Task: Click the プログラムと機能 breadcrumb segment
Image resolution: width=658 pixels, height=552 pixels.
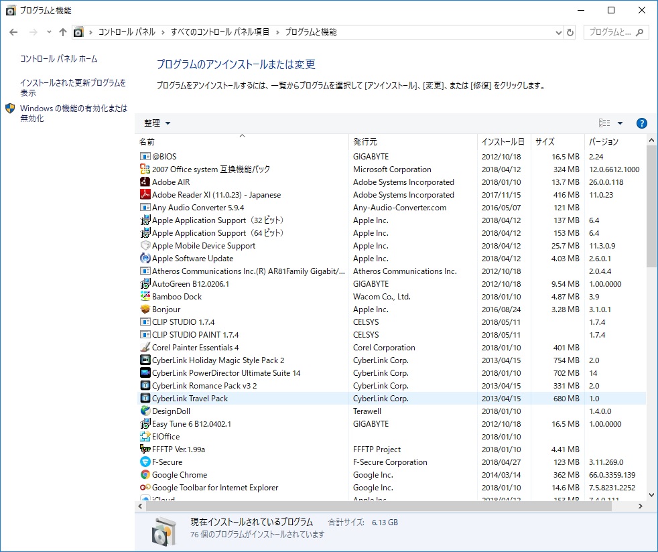Action: coord(311,32)
